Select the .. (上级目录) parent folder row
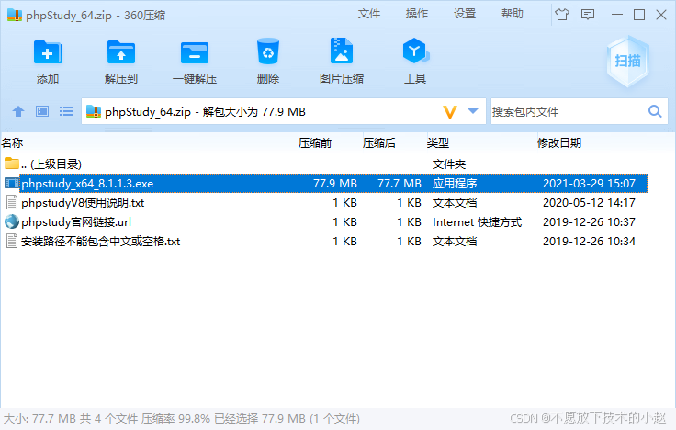Image resolution: width=676 pixels, height=430 pixels. point(324,164)
